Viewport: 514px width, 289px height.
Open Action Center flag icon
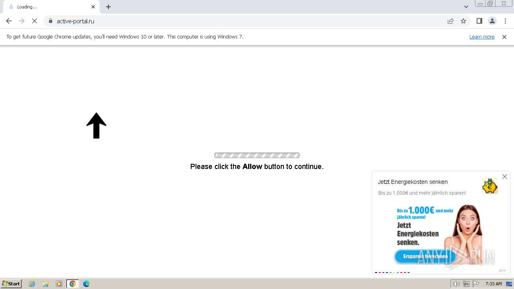476,284
